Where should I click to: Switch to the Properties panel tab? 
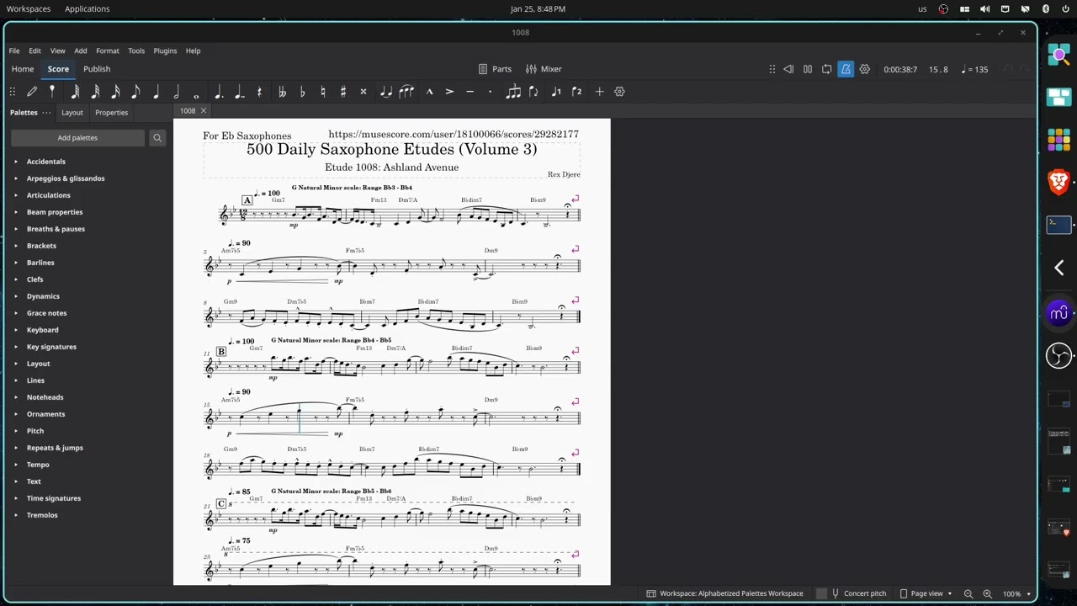point(111,112)
